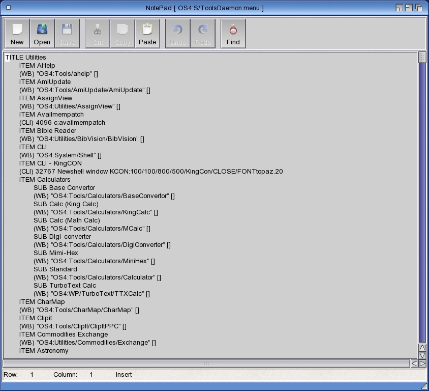The image size is (429, 391).
Task: Click the 'OS4:Tools/ahelp' command line
Action: [x=58, y=74]
